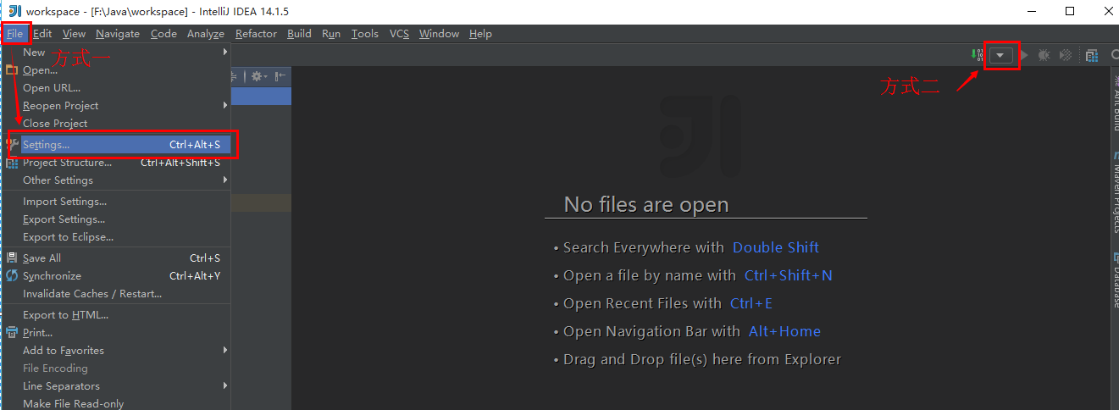Click the project panel gear settings icon
The width and height of the screenshot is (1119, 410).
tap(258, 75)
